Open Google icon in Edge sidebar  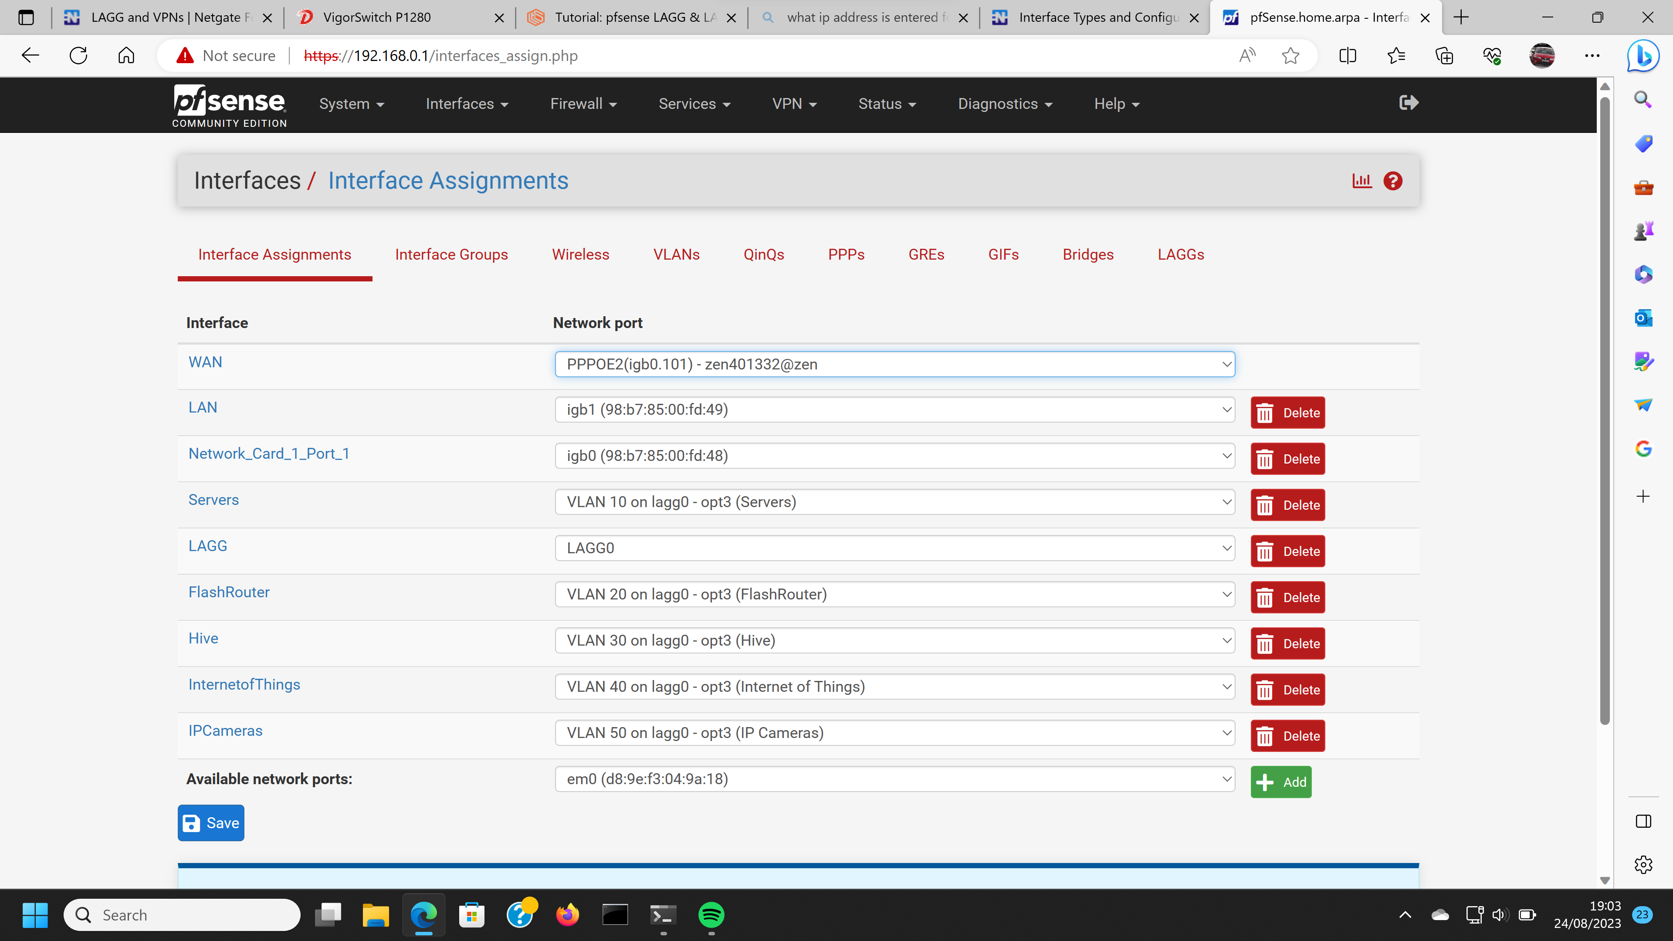1643,449
